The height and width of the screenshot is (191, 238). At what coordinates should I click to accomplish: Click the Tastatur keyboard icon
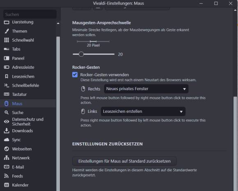(7, 94)
